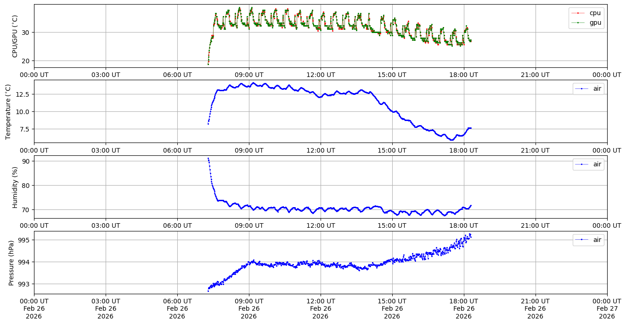This screenshot has width=626, height=324.
Task: Click the Pressure (hPa) y-axis label
Action: (x=11, y=263)
